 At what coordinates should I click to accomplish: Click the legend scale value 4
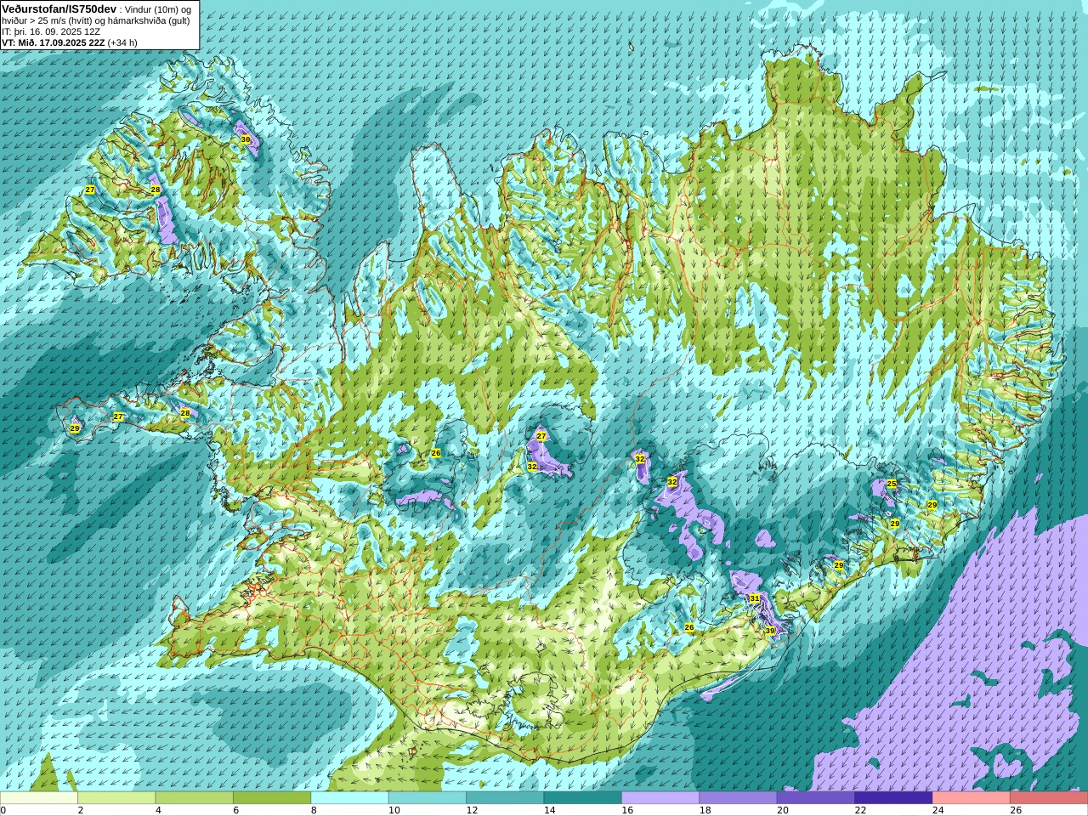point(158,811)
